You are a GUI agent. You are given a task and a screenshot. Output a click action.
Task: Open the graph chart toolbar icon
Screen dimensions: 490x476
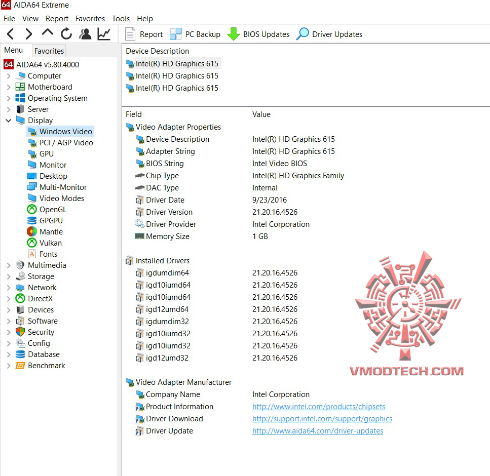tap(104, 34)
